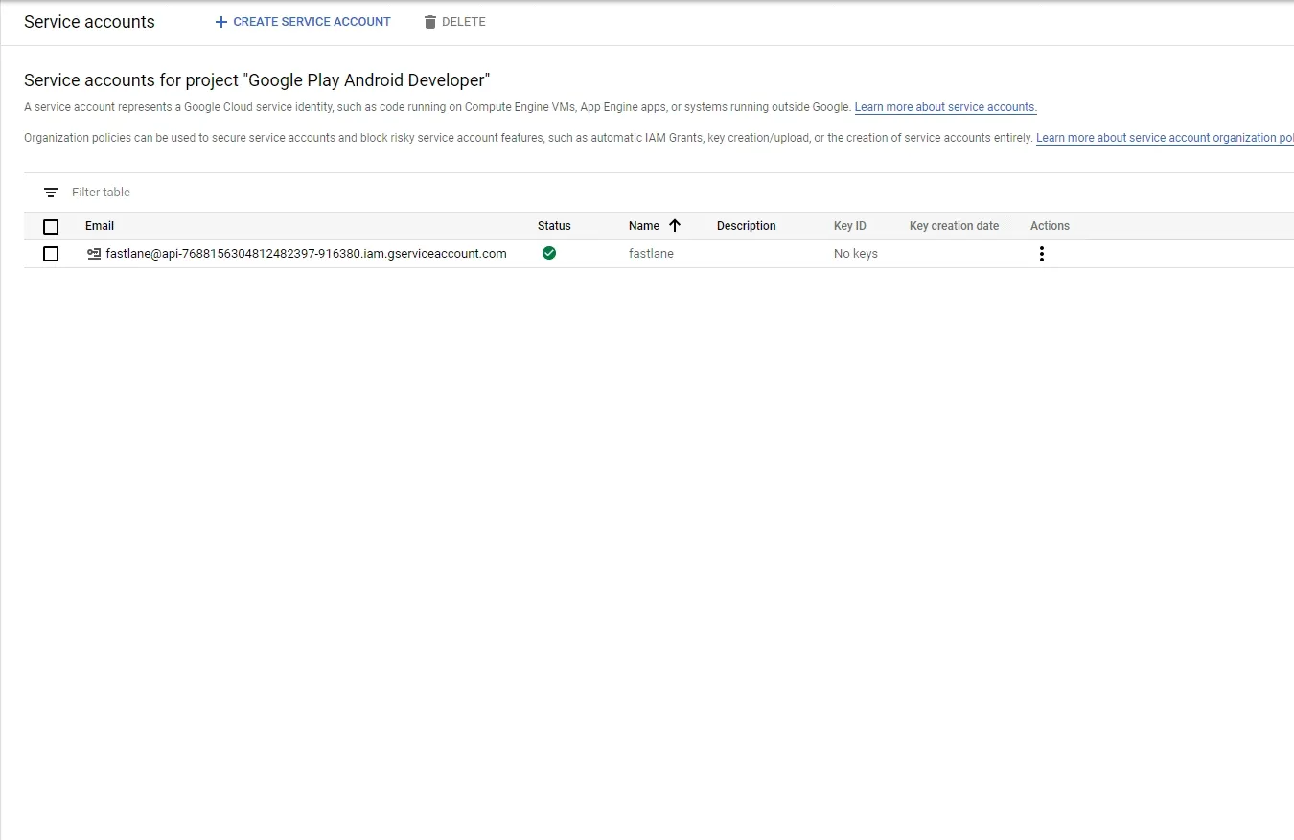This screenshot has height=840, width=1294.
Task: Click the No keys cell
Action: coord(856,254)
